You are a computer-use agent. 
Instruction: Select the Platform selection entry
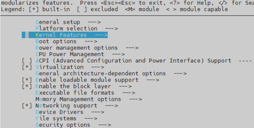66,29
